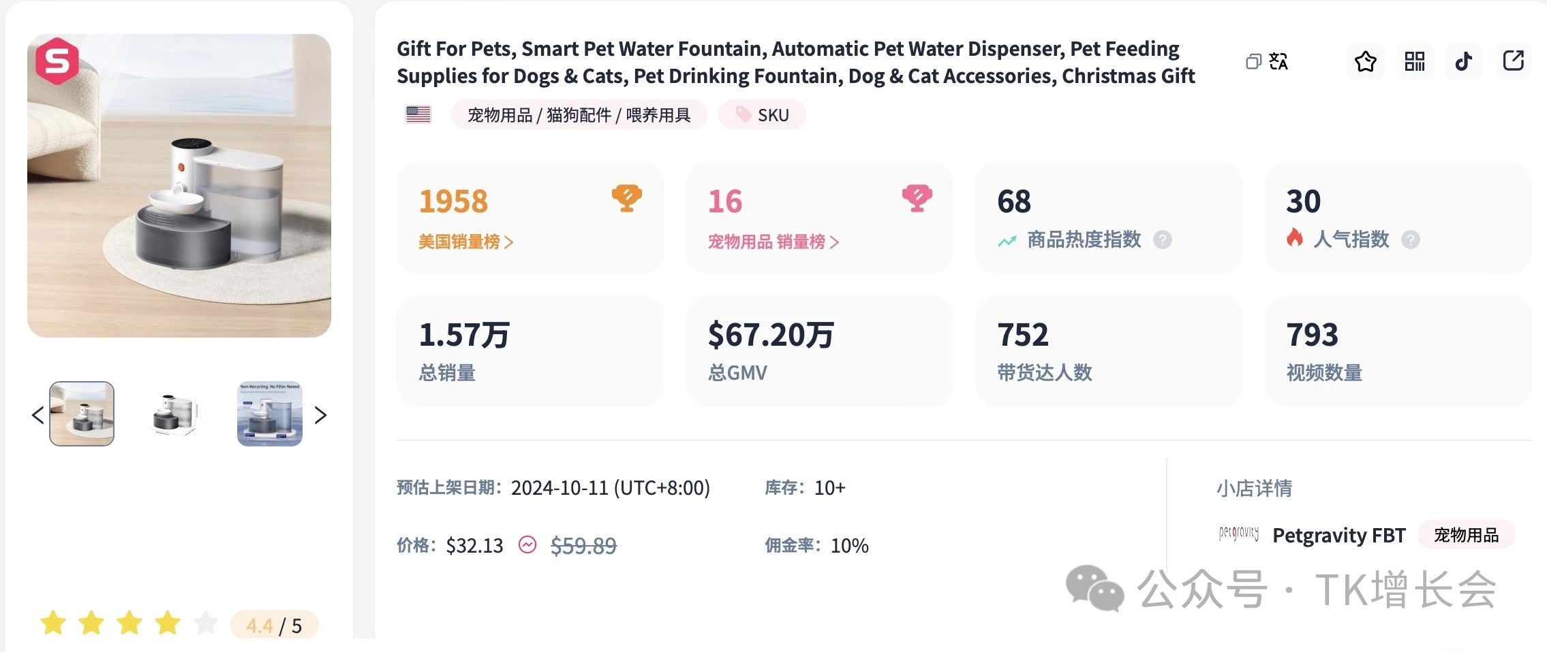Click the copy title icon
Viewport: 1547px width, 652px height.
pos(1253,62)
